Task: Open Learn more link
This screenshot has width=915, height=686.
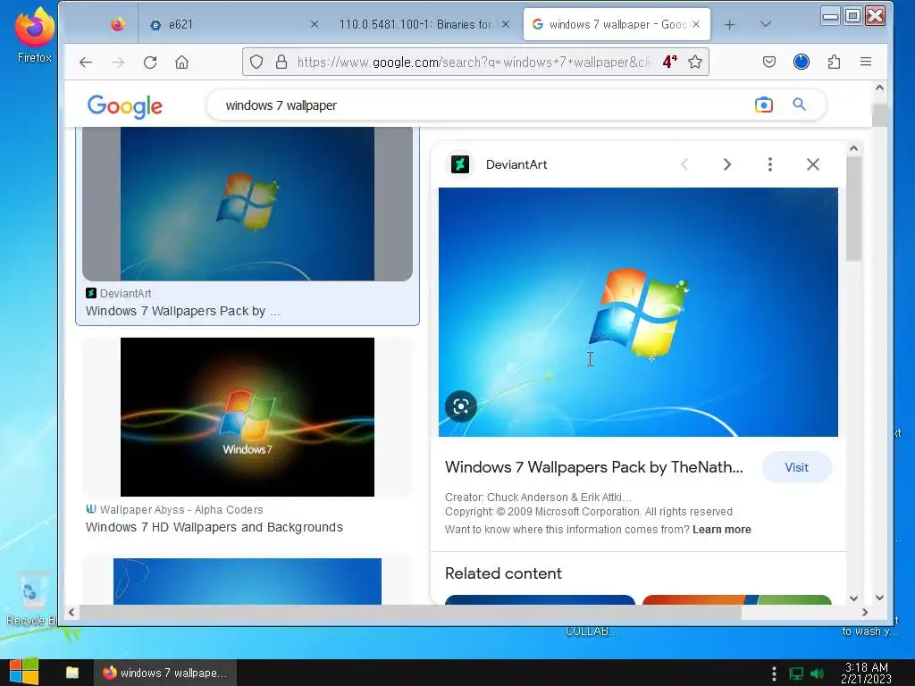Action: click(722, 530)
